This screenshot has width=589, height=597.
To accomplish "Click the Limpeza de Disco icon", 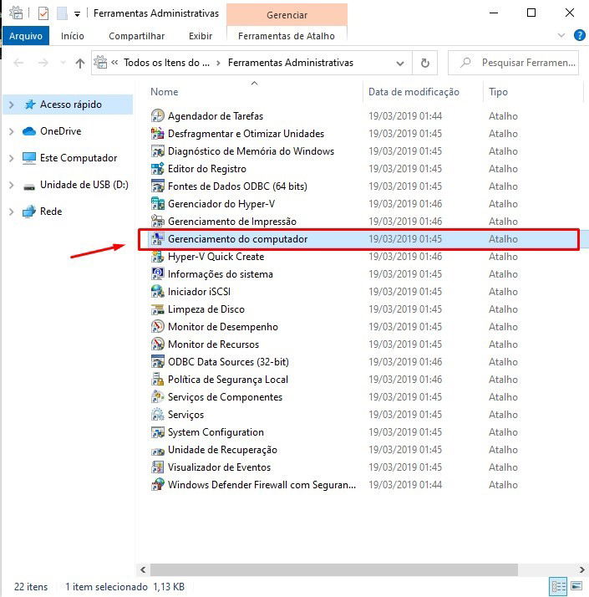I will click(x=158, y=309).
